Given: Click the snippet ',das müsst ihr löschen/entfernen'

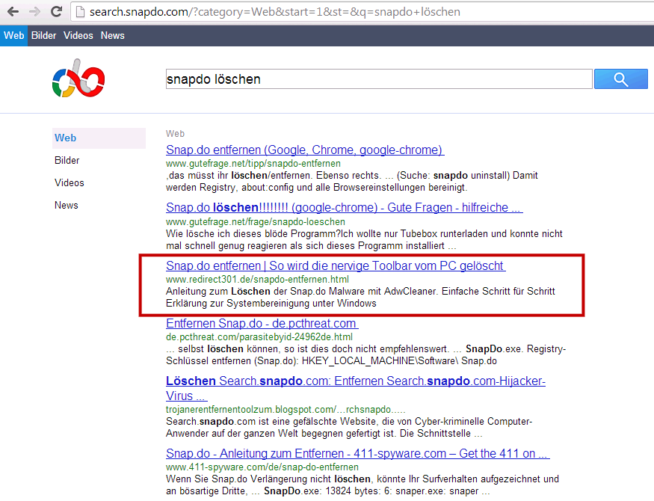Looking at the screenshot, I should [351, 182].
